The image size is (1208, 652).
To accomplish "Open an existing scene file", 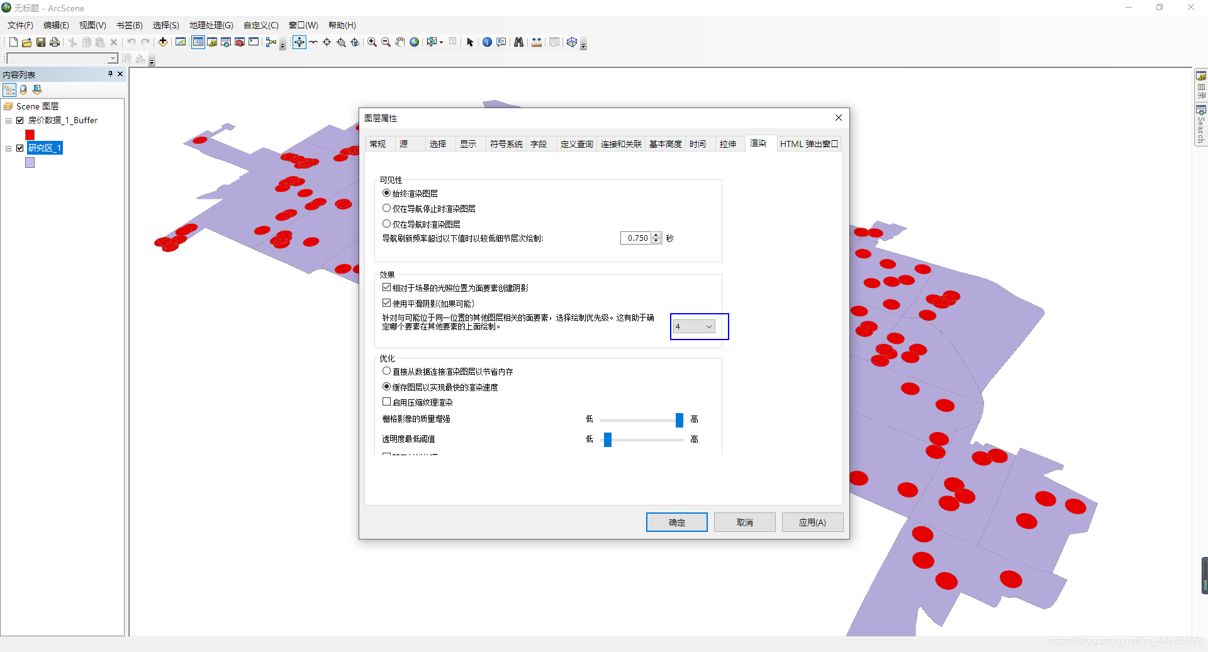I will click(x=27, y=42).
